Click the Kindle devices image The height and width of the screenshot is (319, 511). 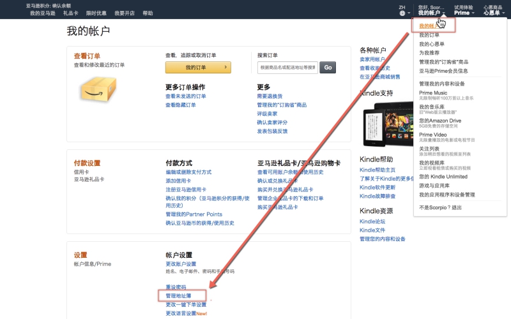tap(388, 124)
